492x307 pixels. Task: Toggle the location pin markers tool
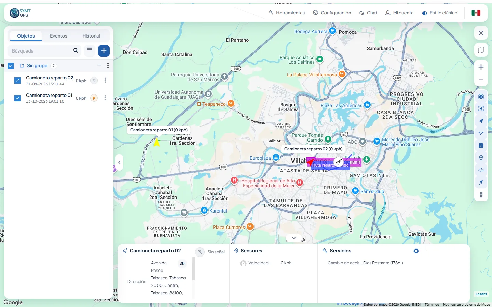(481, 158)
